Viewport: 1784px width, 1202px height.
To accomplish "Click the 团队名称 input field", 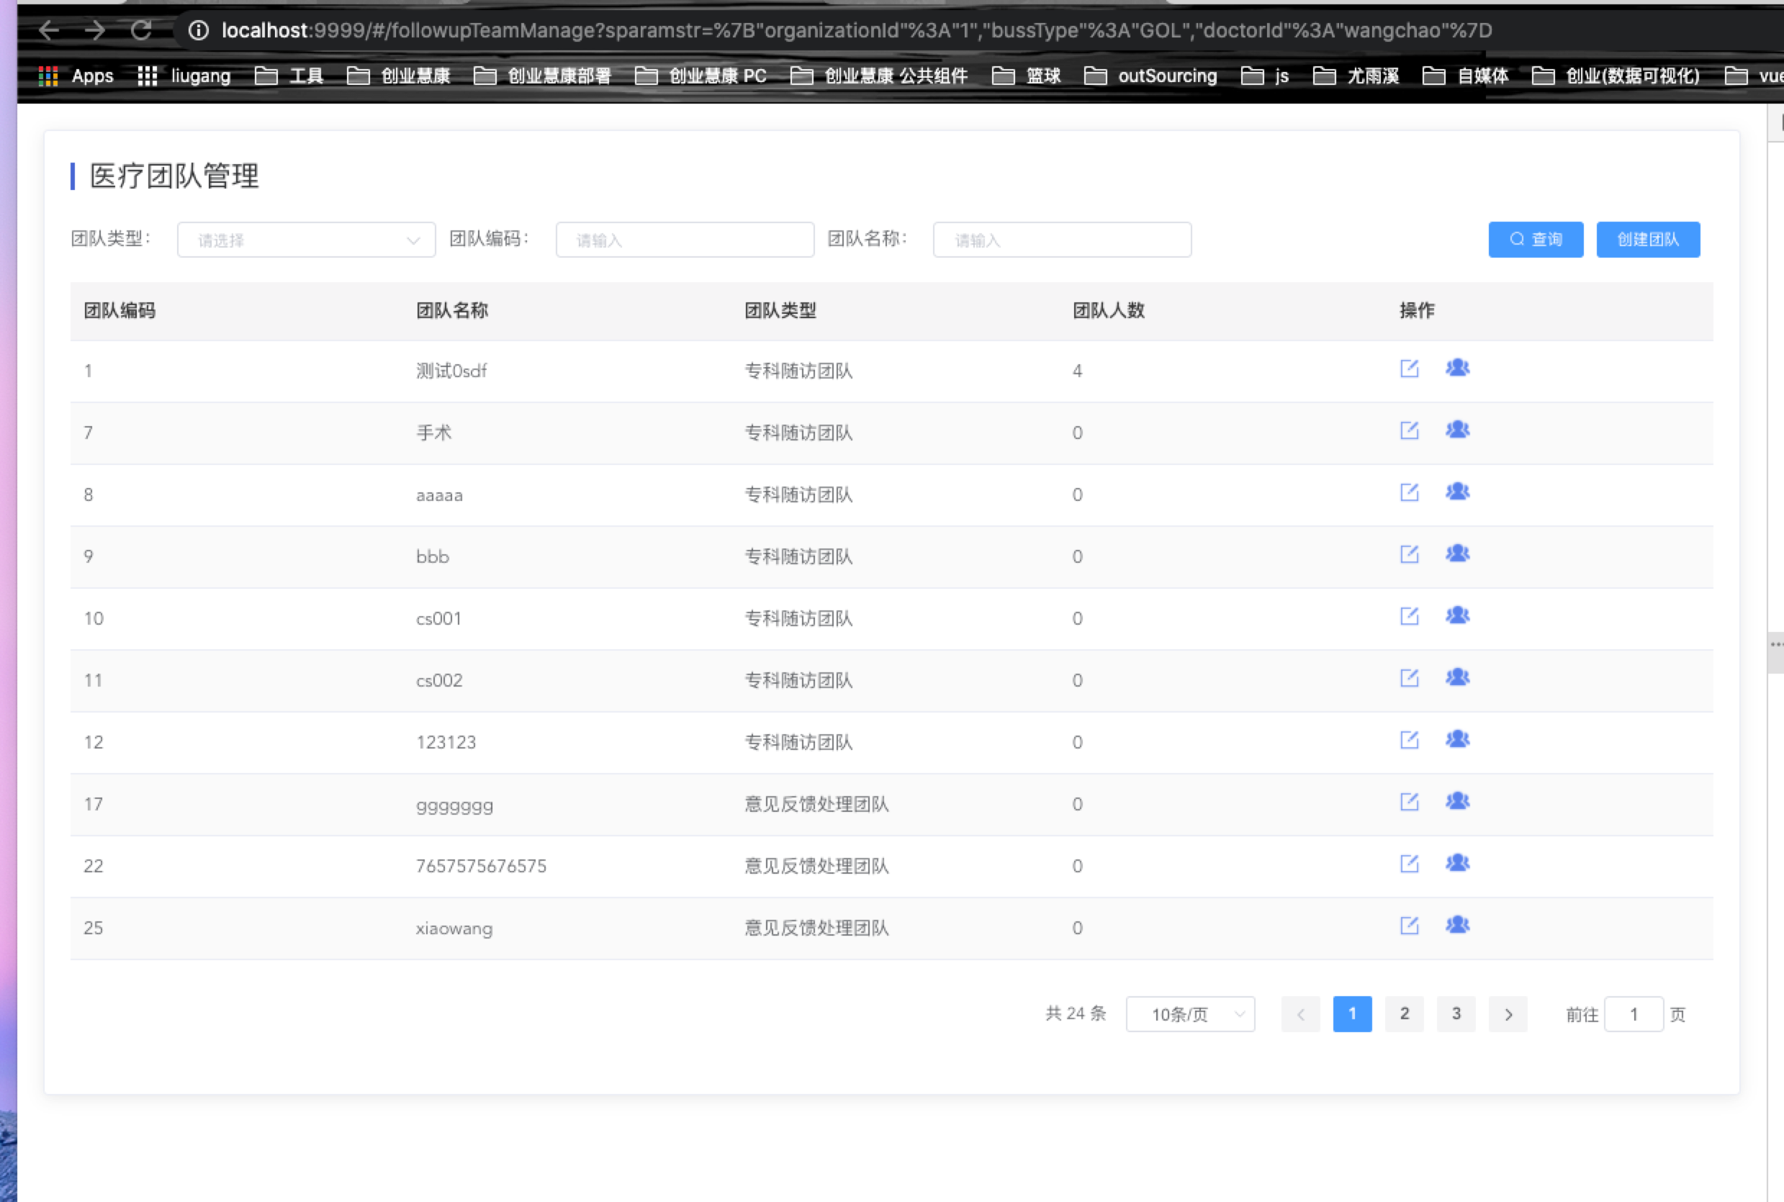I will (1062, 240).
